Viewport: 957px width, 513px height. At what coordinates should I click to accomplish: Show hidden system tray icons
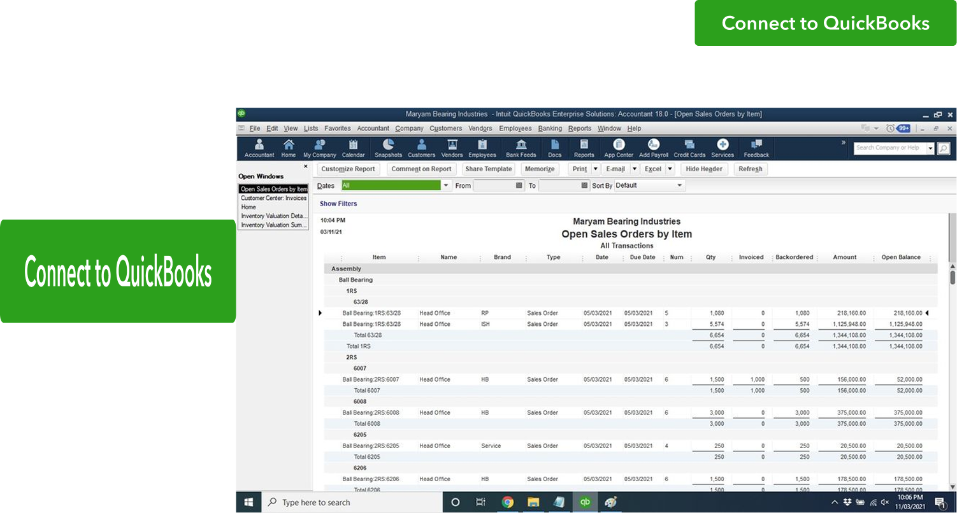point(835,502)
